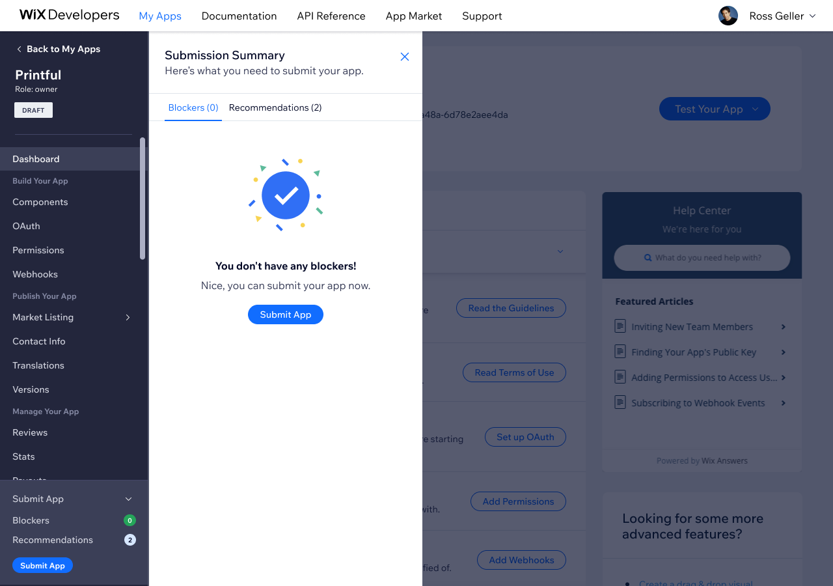Open Reviews in the sidebar

(30, 432)
